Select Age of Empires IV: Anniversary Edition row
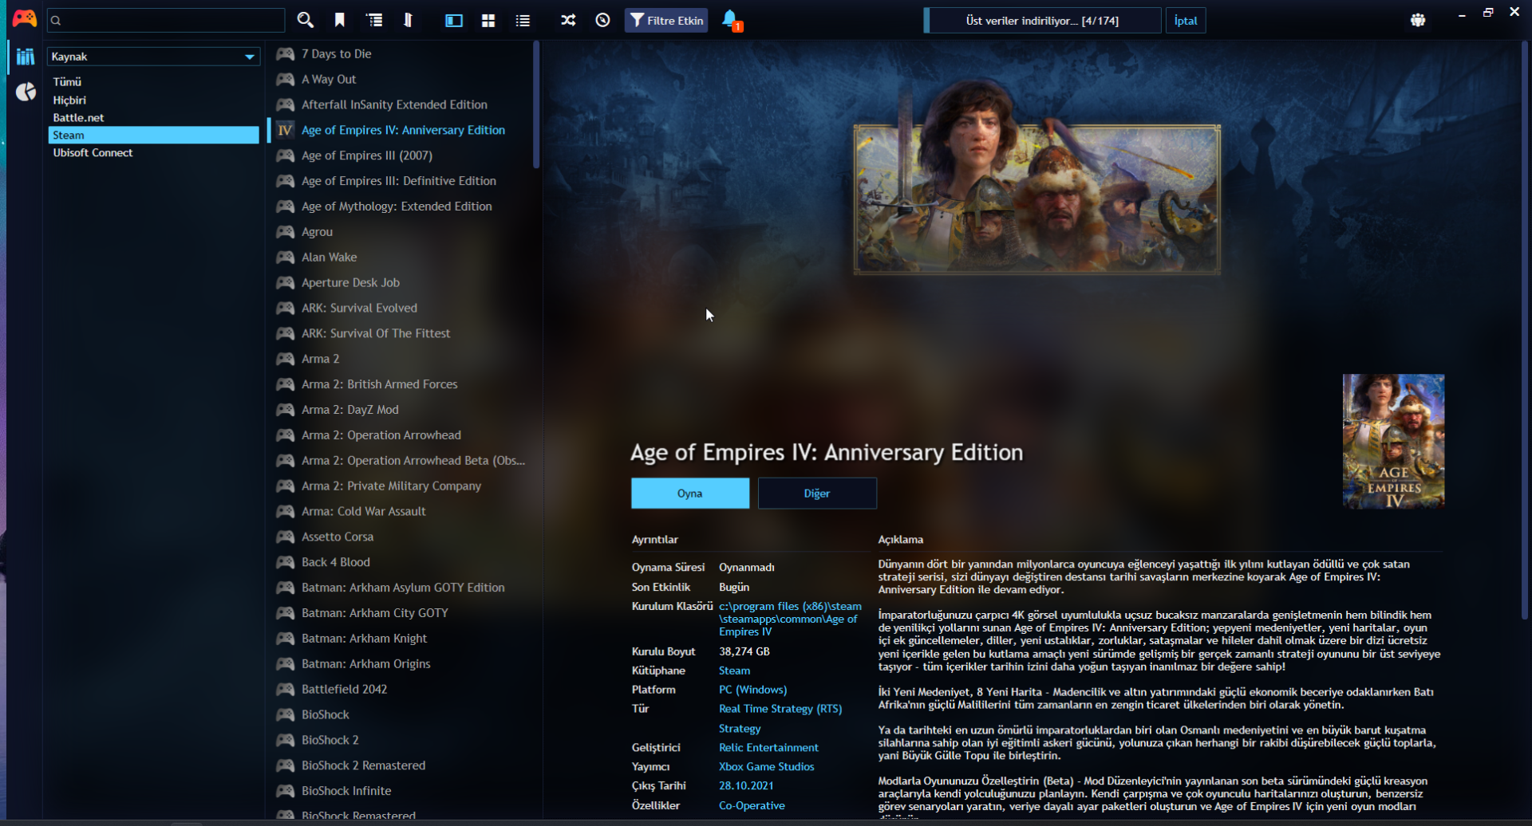The height and width of the screenshot is (826, 1532). coord(403,131)
